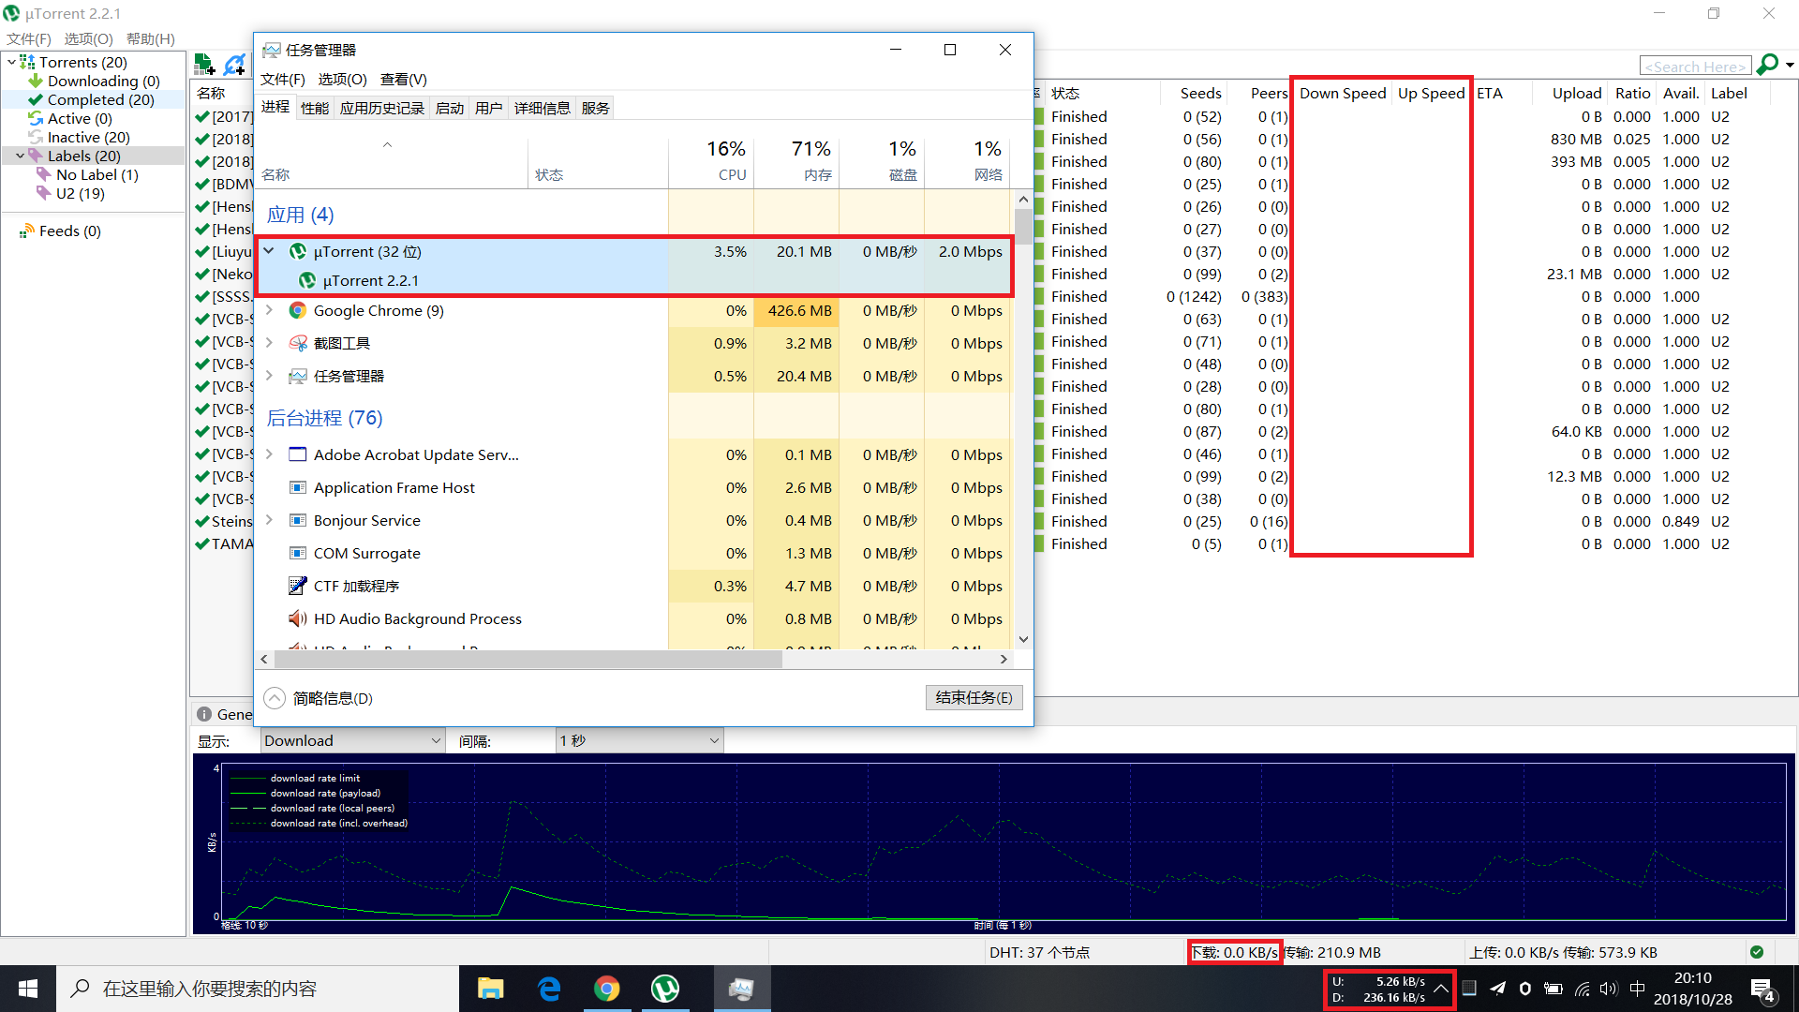Image resolution: width=1799 pixels, height=1012 pixels.
Task: Expand the Google Chrome (9) process group
Action: [x=269, y=310]
